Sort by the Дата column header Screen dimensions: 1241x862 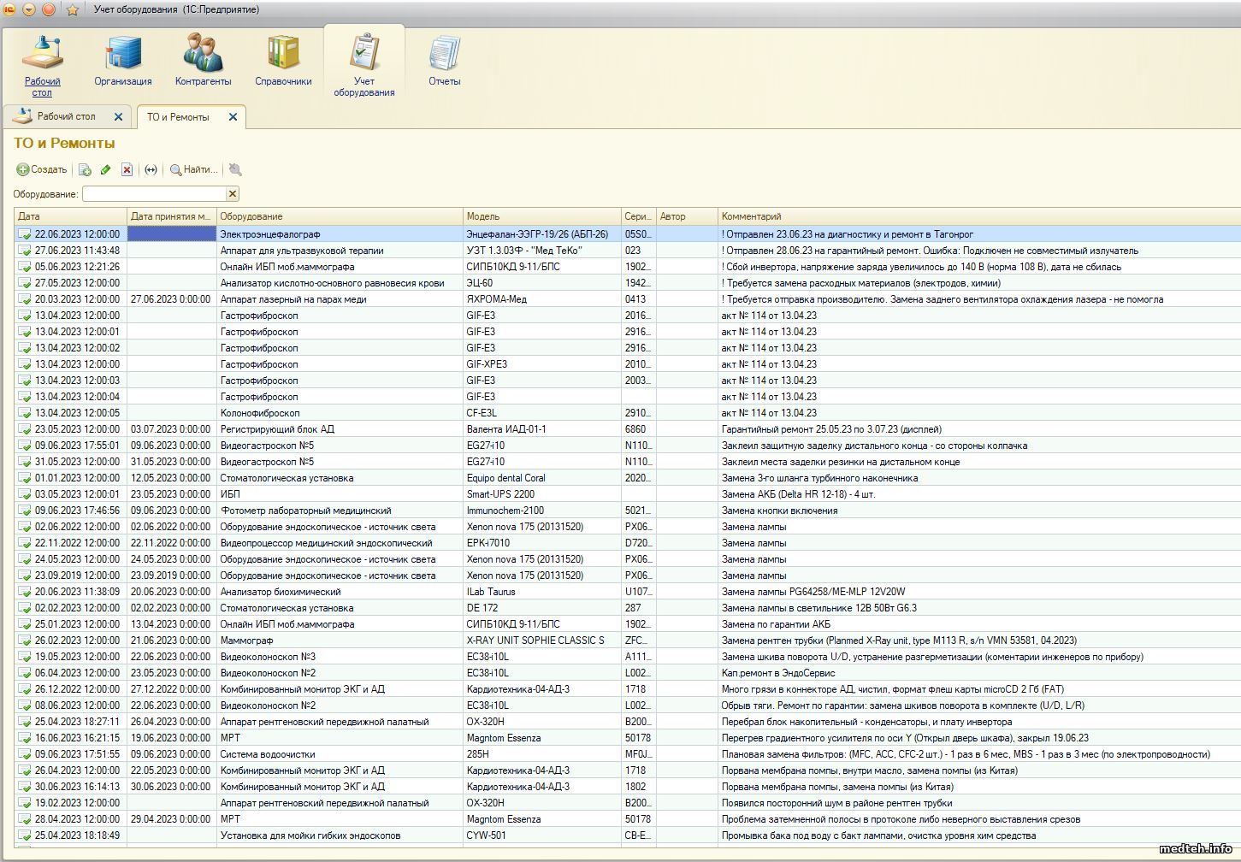click(x=70, y=216)
